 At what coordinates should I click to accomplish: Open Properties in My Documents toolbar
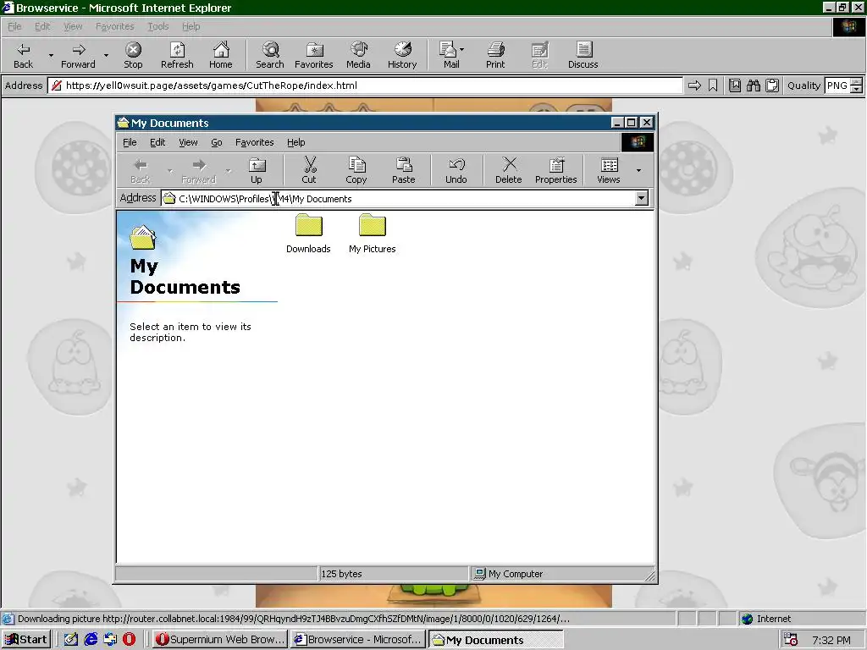[x=555, y=170]
